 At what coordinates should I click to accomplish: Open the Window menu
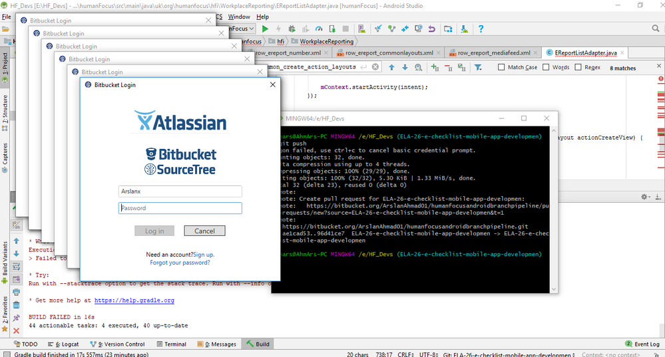click(239, 17)
